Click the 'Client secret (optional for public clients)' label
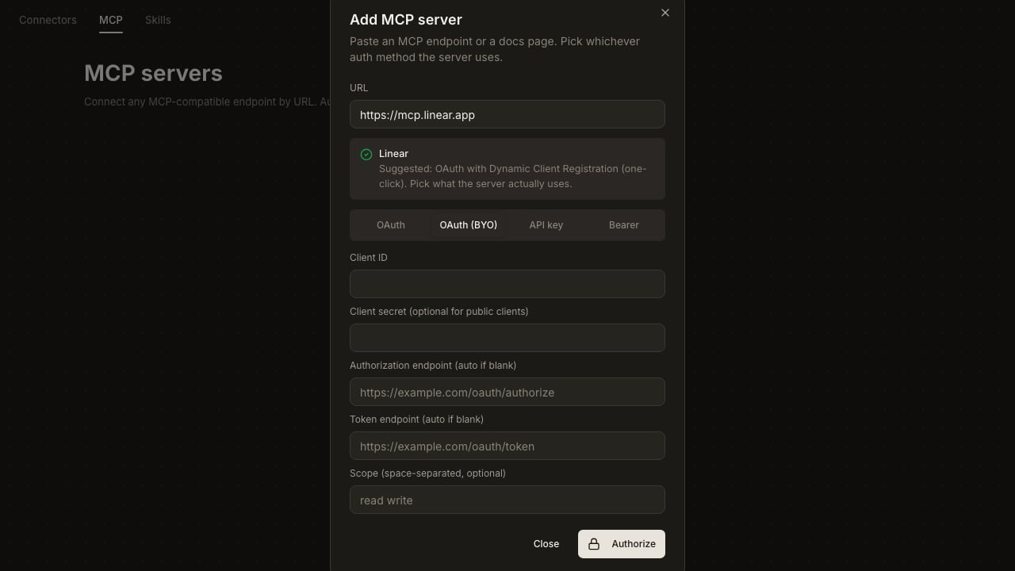The image size is (1015, 571). [x=439, y=312]
